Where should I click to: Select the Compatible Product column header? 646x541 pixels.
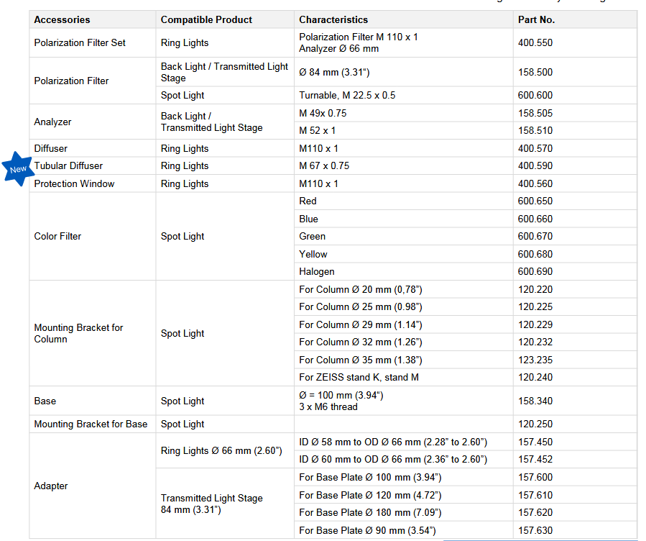206,19
